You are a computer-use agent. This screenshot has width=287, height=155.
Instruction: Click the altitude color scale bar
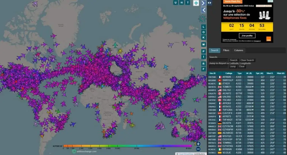coord(128,146)
